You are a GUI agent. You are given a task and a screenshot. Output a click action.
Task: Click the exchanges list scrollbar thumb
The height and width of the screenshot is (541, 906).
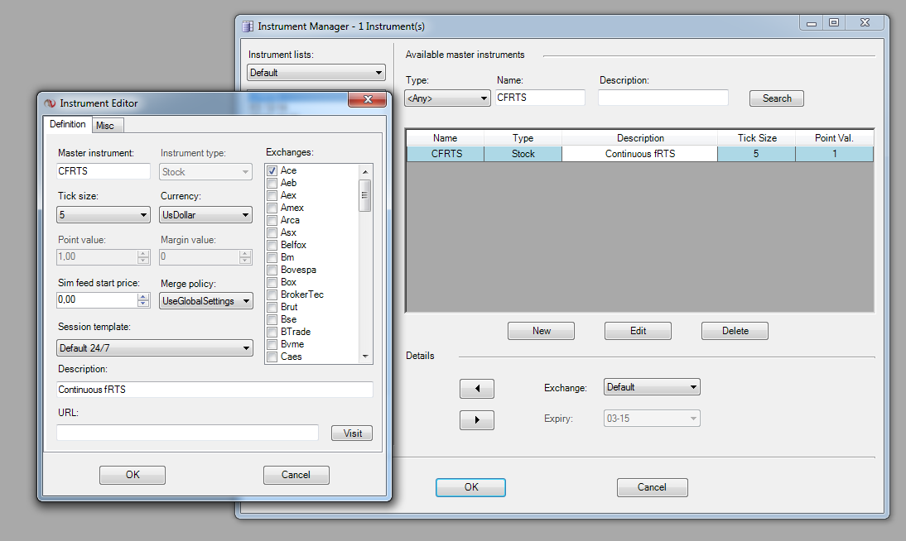pos(364,195)
